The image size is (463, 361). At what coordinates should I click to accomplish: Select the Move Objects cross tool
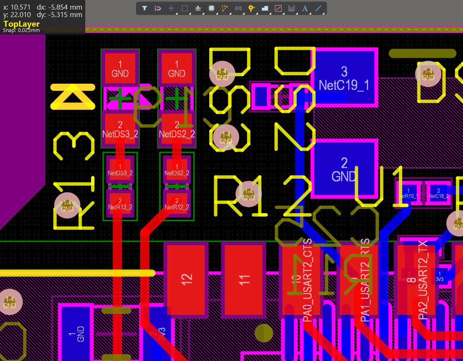tap(171, 8)
